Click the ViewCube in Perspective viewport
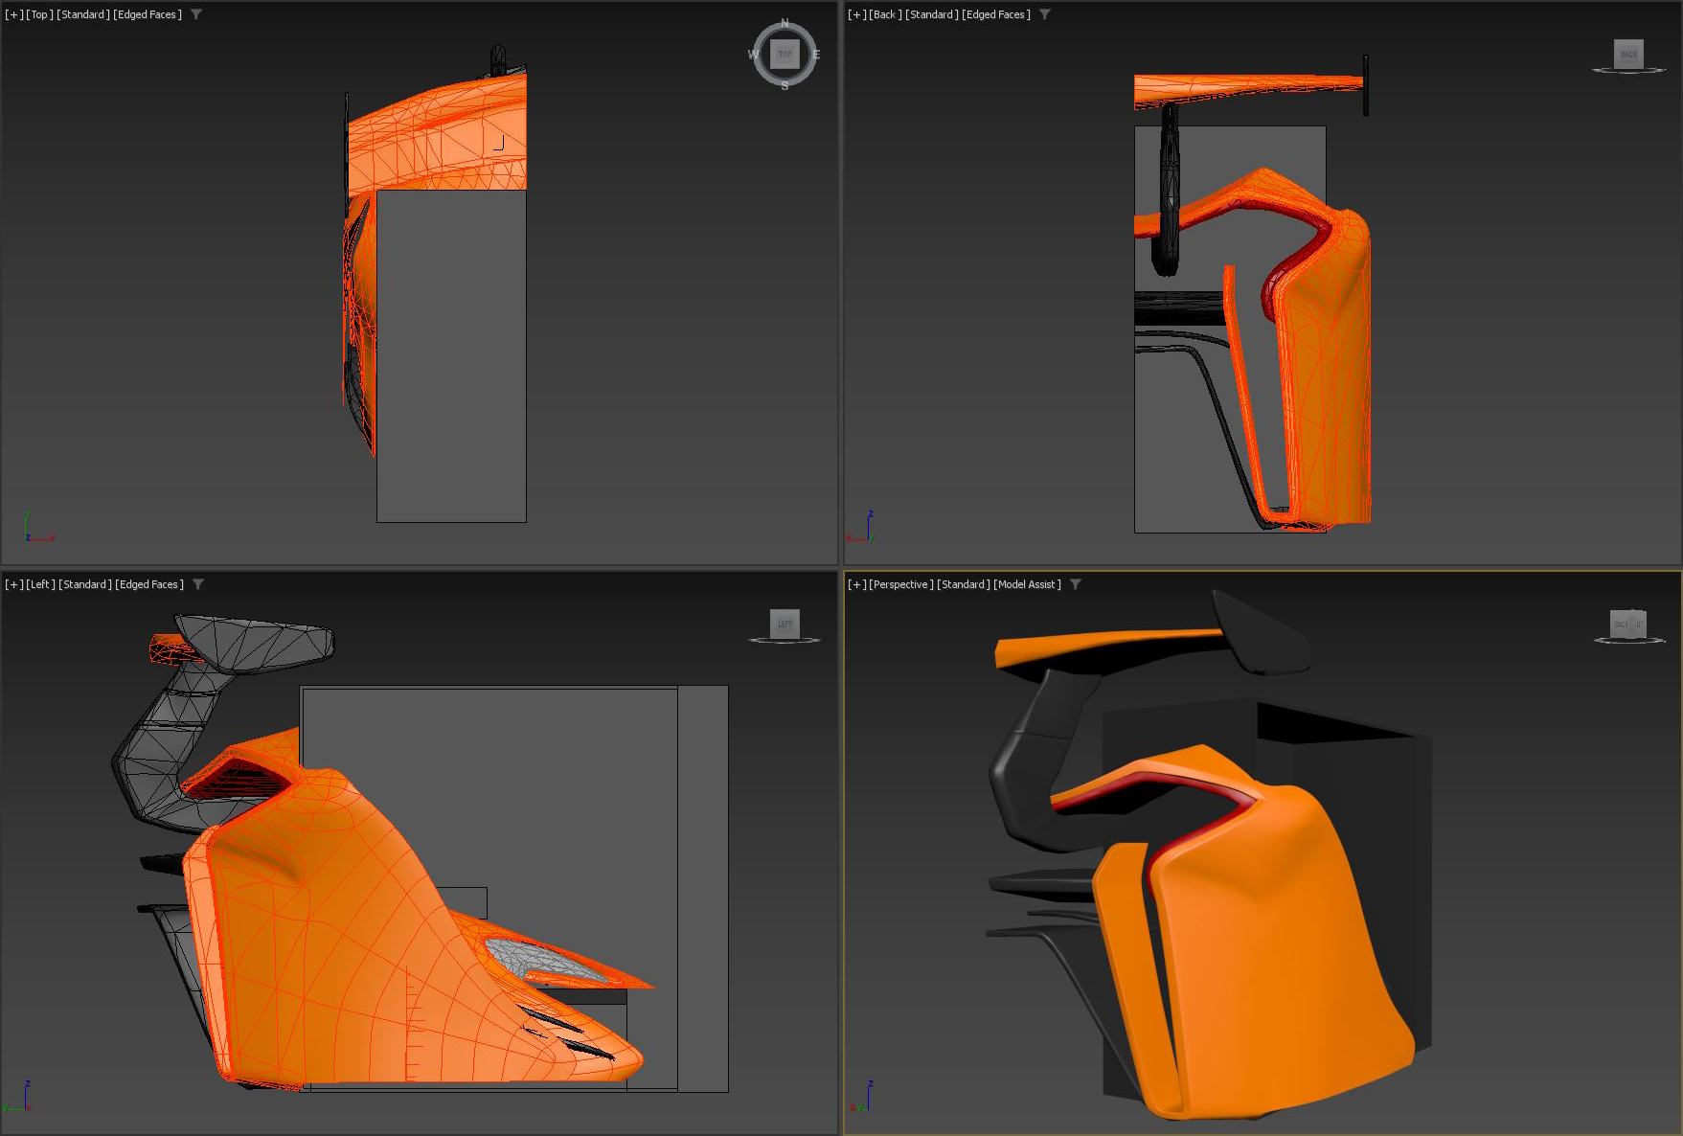Viewport: 1683px width, 1136px height. [1627, 625]
